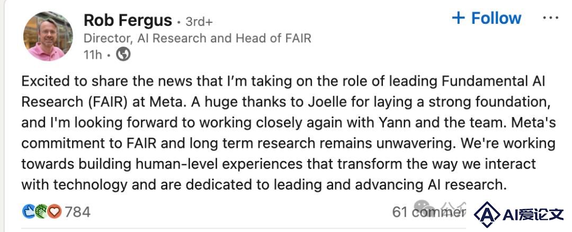Click the 11h post timestamp

tap(93, 55)
